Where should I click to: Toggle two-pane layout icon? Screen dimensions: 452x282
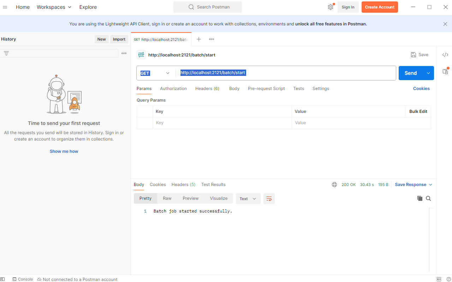click(439, 279)
